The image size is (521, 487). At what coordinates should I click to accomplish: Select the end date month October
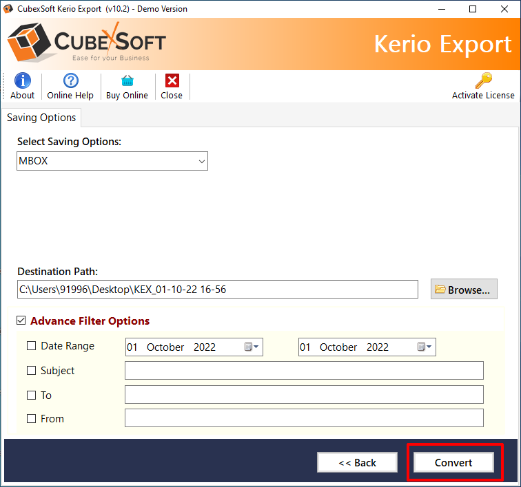[x=338, y=347]
